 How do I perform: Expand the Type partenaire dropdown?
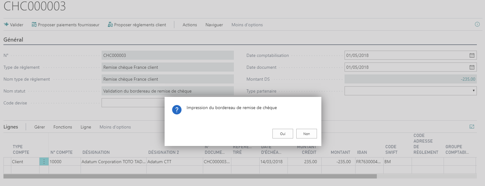point(473,91)
